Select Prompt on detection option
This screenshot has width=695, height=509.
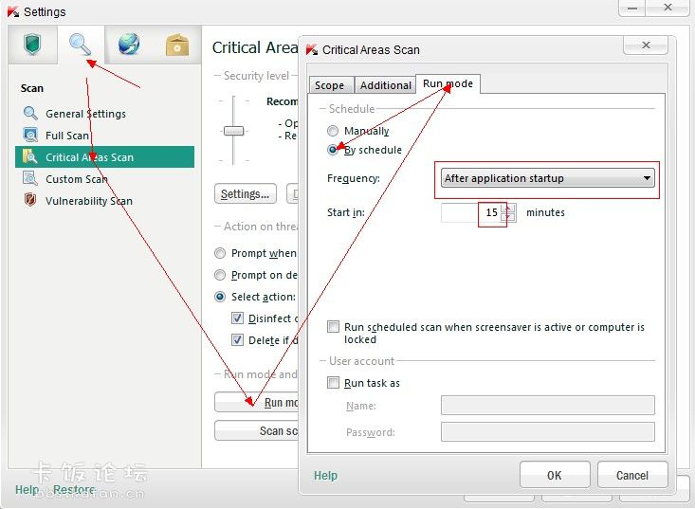[x=220, y=275]
